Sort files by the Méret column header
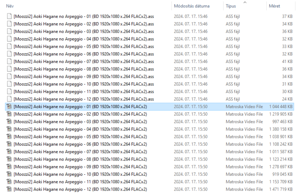Viewport: 298px width, 194px height. point(275,6)
